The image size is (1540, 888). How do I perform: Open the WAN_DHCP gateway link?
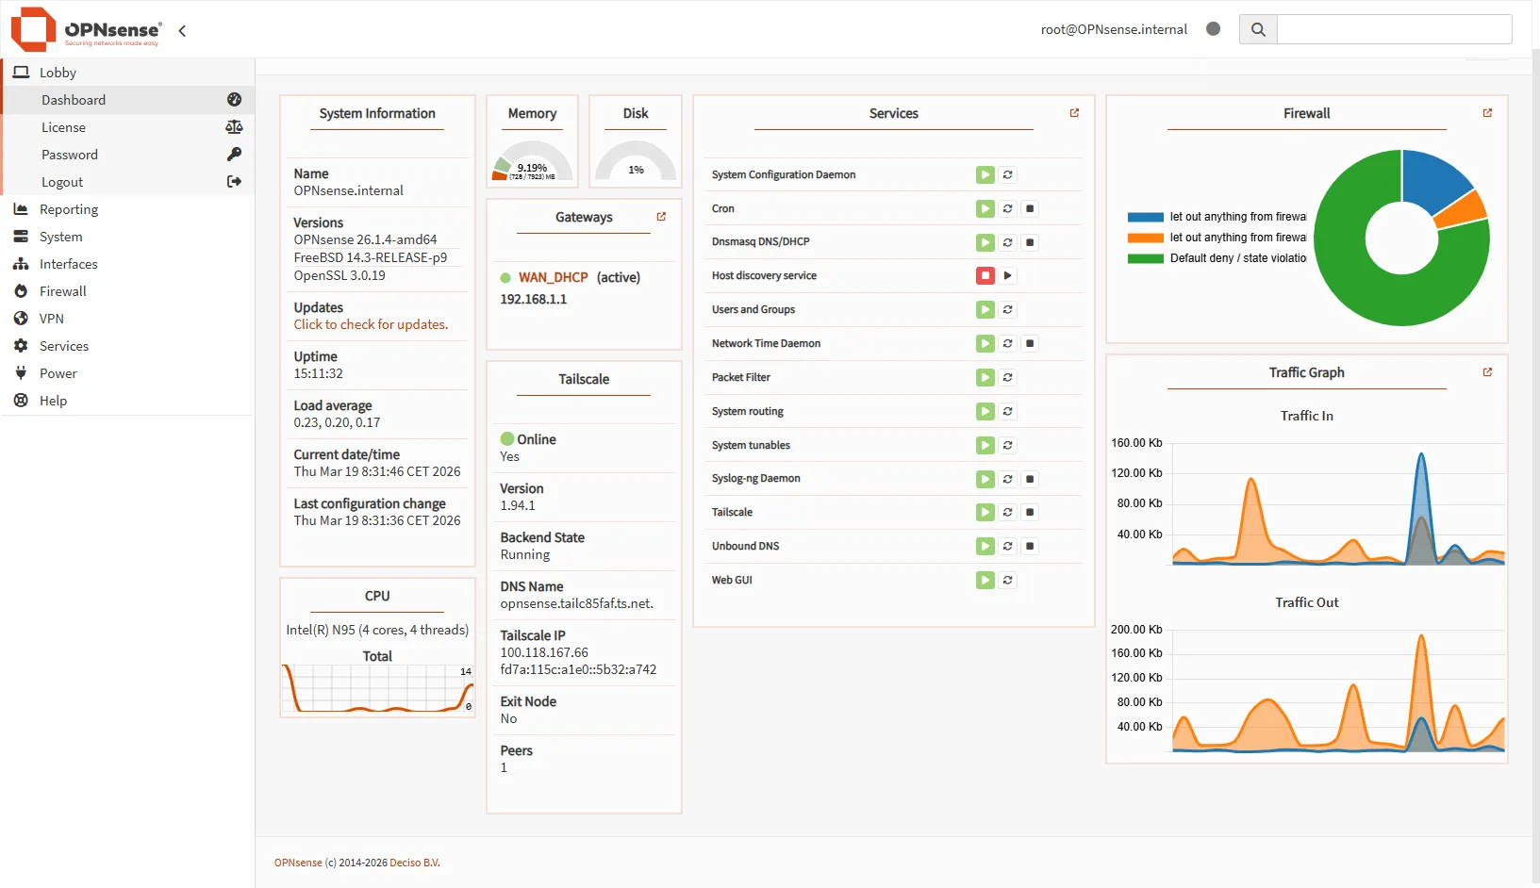click(x=553, y=277)
